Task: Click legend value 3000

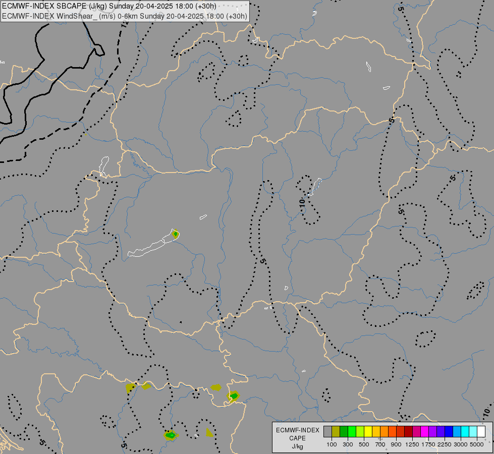Action: pyautogui.click(x=461, y=444)
